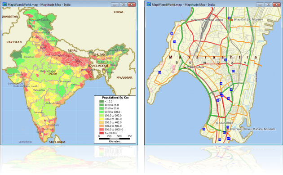Viewport: 283px width, 175px height.
Task: Click the '400.0 to 500.0' orange legend swatch
Action: pos(102,126)
